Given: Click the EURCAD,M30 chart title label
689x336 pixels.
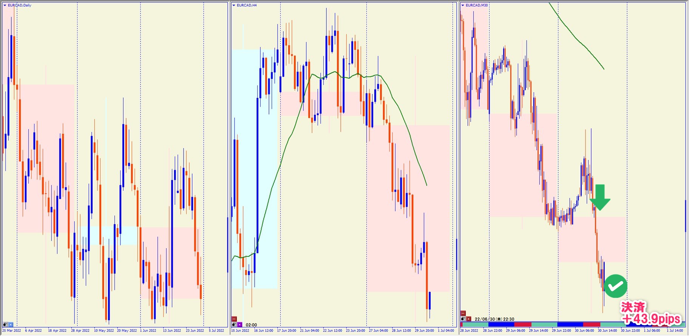Looking at the screenshot, I should (477, 5).
